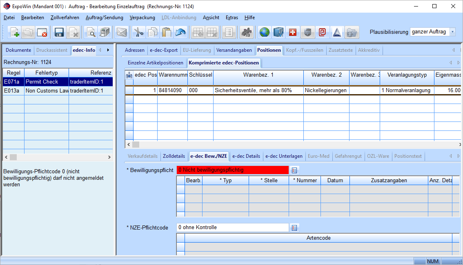Click the delete document toolbar icon

point(73,32)
